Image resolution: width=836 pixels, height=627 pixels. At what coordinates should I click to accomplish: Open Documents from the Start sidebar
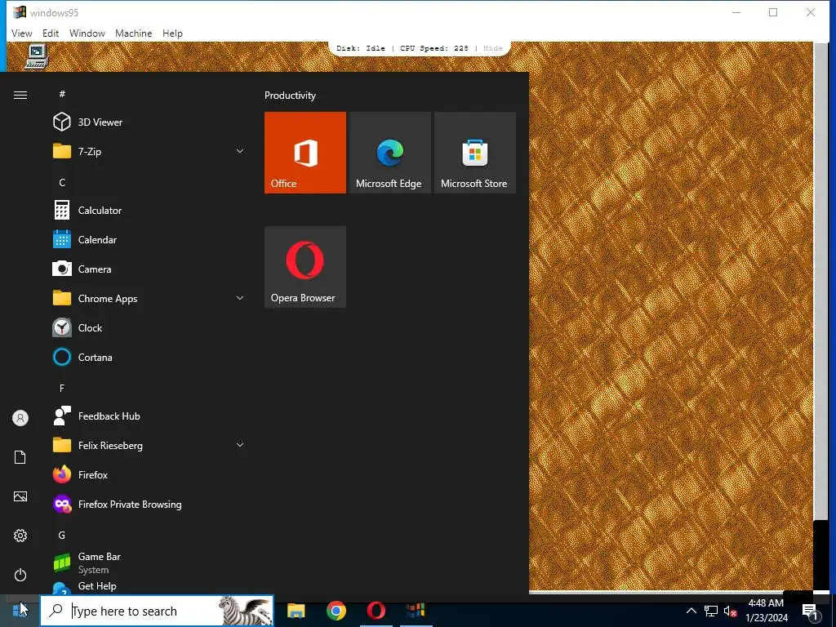20,457
